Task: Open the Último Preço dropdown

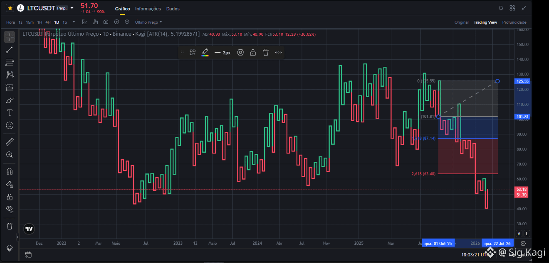Action: click(x=148, y=22)
